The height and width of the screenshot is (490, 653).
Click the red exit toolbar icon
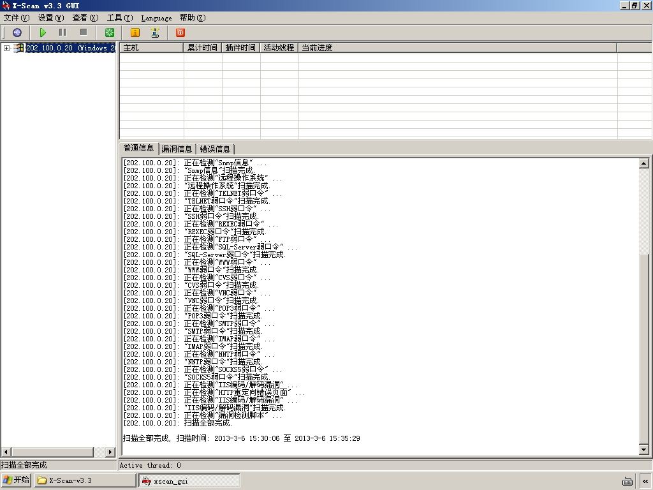click(180, 33)
